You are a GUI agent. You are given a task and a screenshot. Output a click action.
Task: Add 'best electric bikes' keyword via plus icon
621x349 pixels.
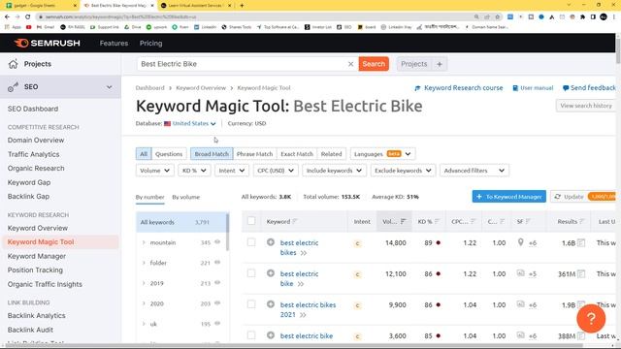[x=271, y=242]
